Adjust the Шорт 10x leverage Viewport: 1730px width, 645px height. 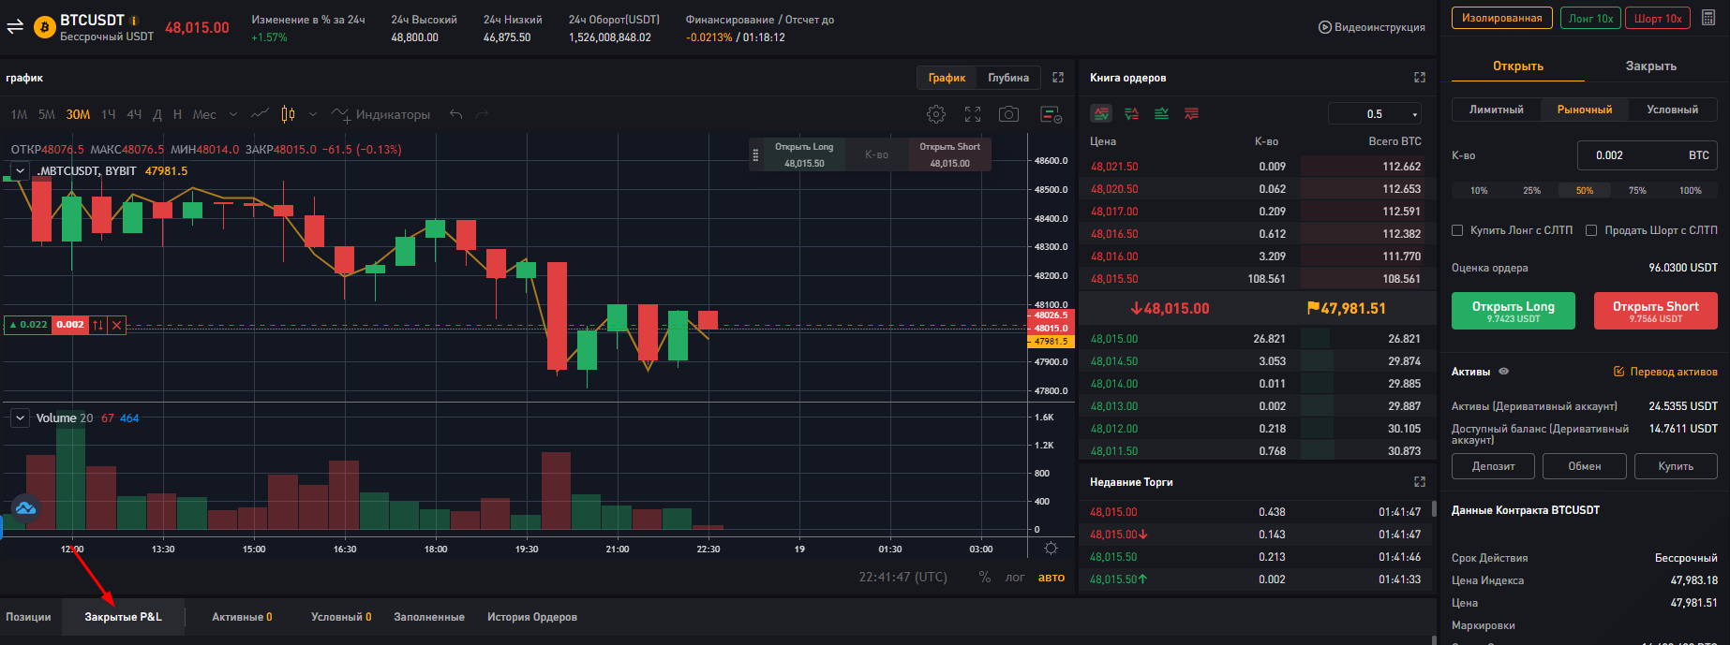coord(1658,18)
